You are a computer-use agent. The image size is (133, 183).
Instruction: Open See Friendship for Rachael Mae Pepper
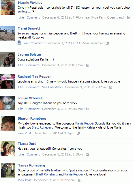click(x=52, y=87)
